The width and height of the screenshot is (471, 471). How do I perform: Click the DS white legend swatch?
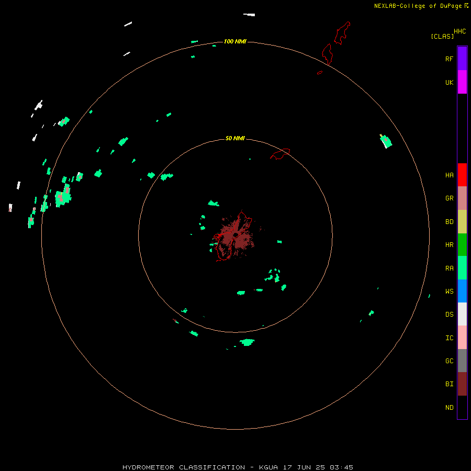(x=462, y=314)
